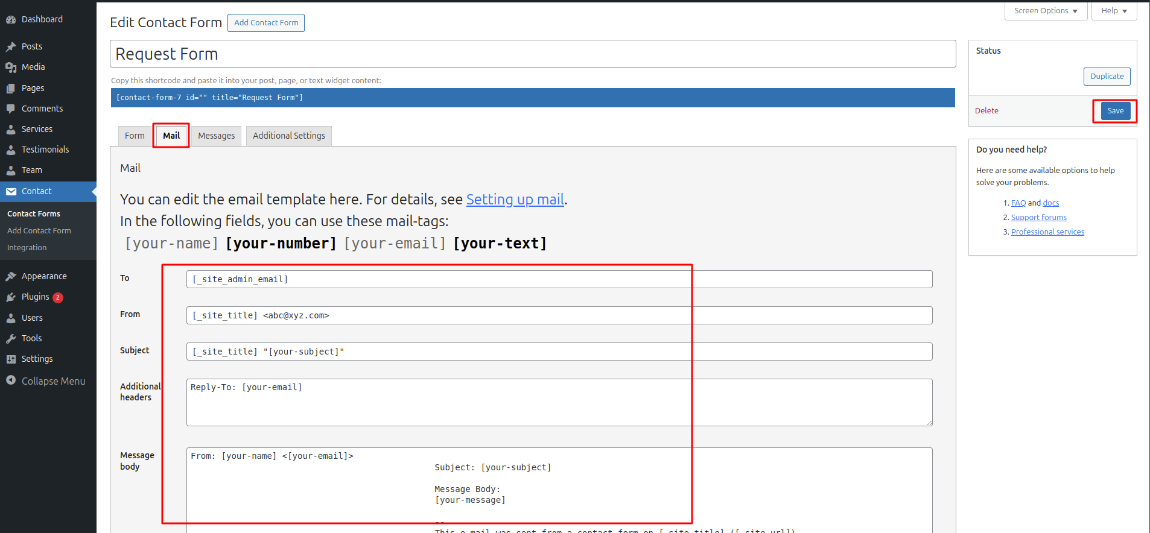Click the Plugins update count badge
The image size is (1150, 533).
click(58, 297)
